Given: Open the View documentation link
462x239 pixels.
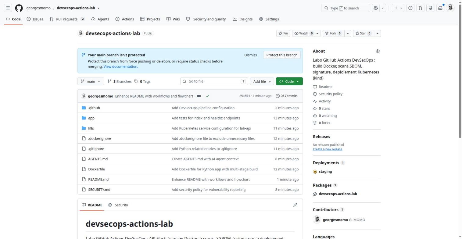Looking at the screenshot, I should (121, 66).
